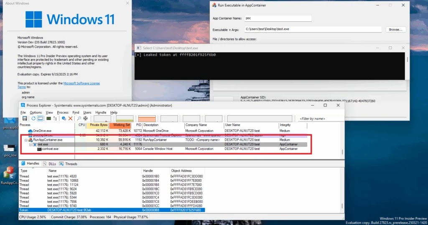Viewport: 428px width, 225px height.
Task: Collapse the RunAppContainer.exe tree node
Action: 26,140
